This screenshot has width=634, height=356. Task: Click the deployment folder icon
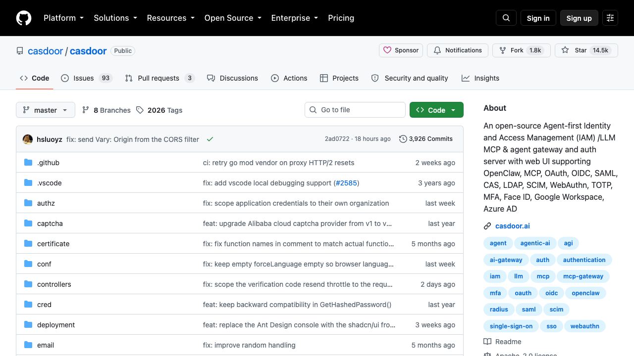pos(28,325)
